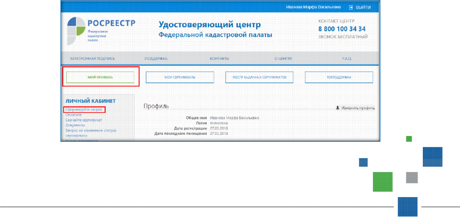This screenshot has width=460, height=218.
Task: Click the МОЙ ПРОФИЛЬ button
Action: (100, 77)
